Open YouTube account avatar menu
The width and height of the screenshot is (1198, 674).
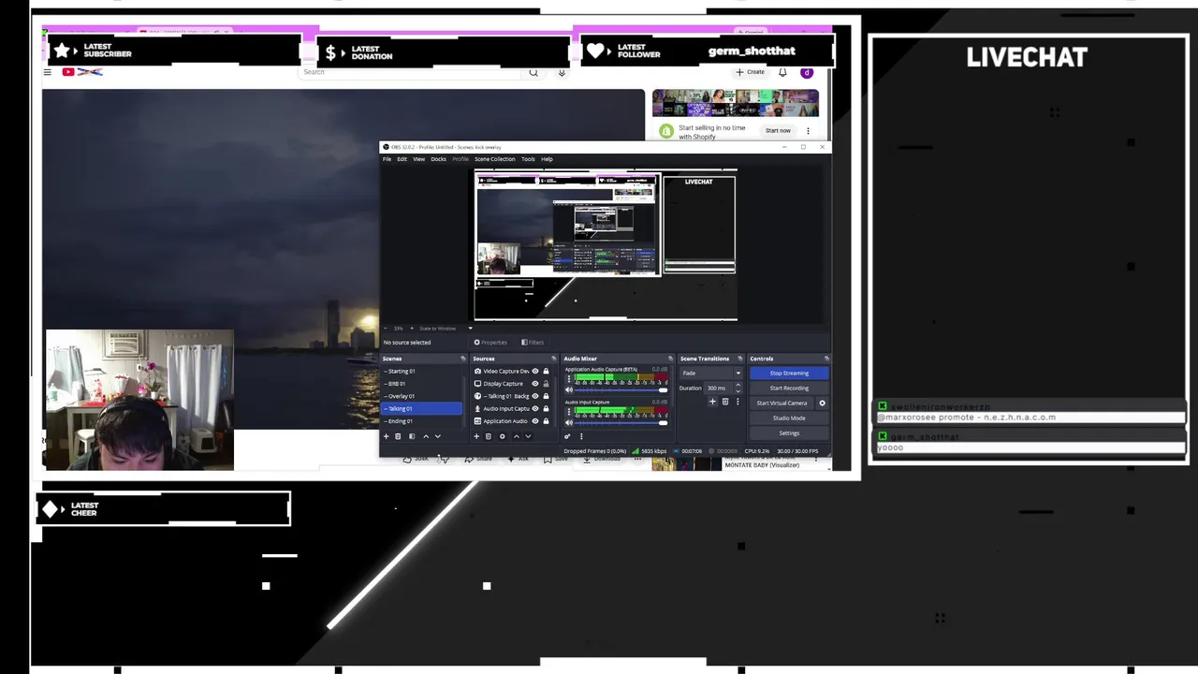pos(807,72)
